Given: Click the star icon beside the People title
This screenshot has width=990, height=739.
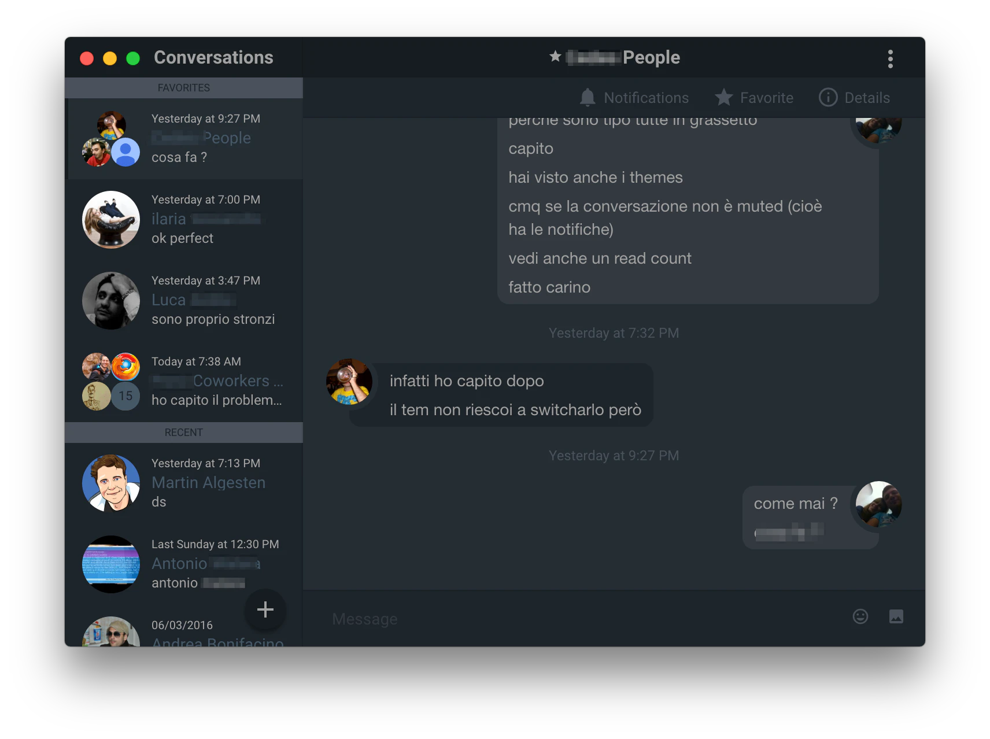Looking at the screenshot, I should click(x=555, y=57).
